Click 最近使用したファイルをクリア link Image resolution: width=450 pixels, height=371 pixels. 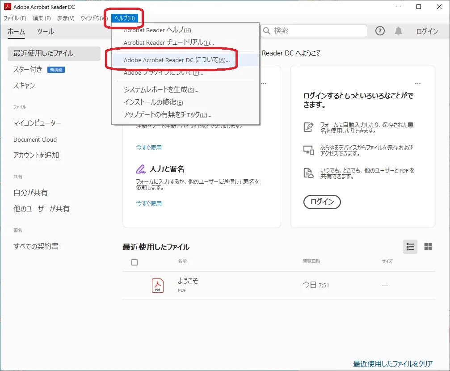tap(393, 364)
